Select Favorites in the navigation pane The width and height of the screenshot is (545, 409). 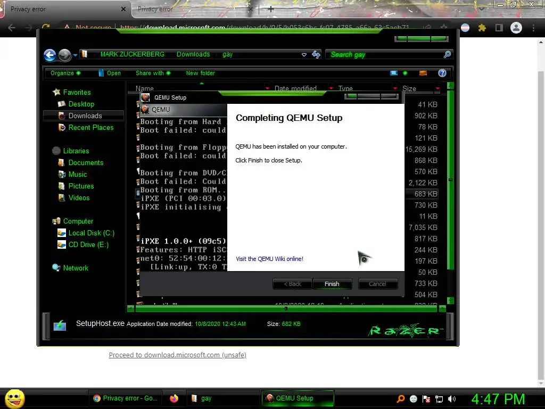click(x=77, y=92)
